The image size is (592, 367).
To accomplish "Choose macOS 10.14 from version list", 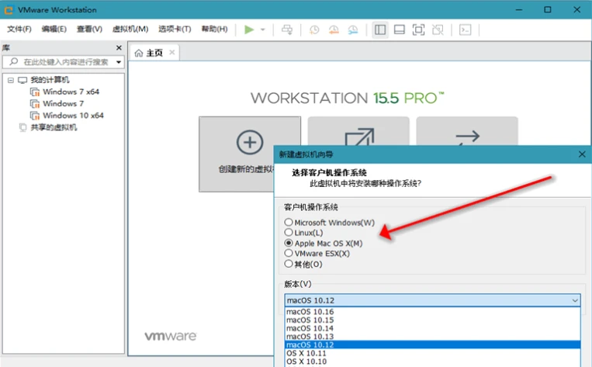I will 432,328.
